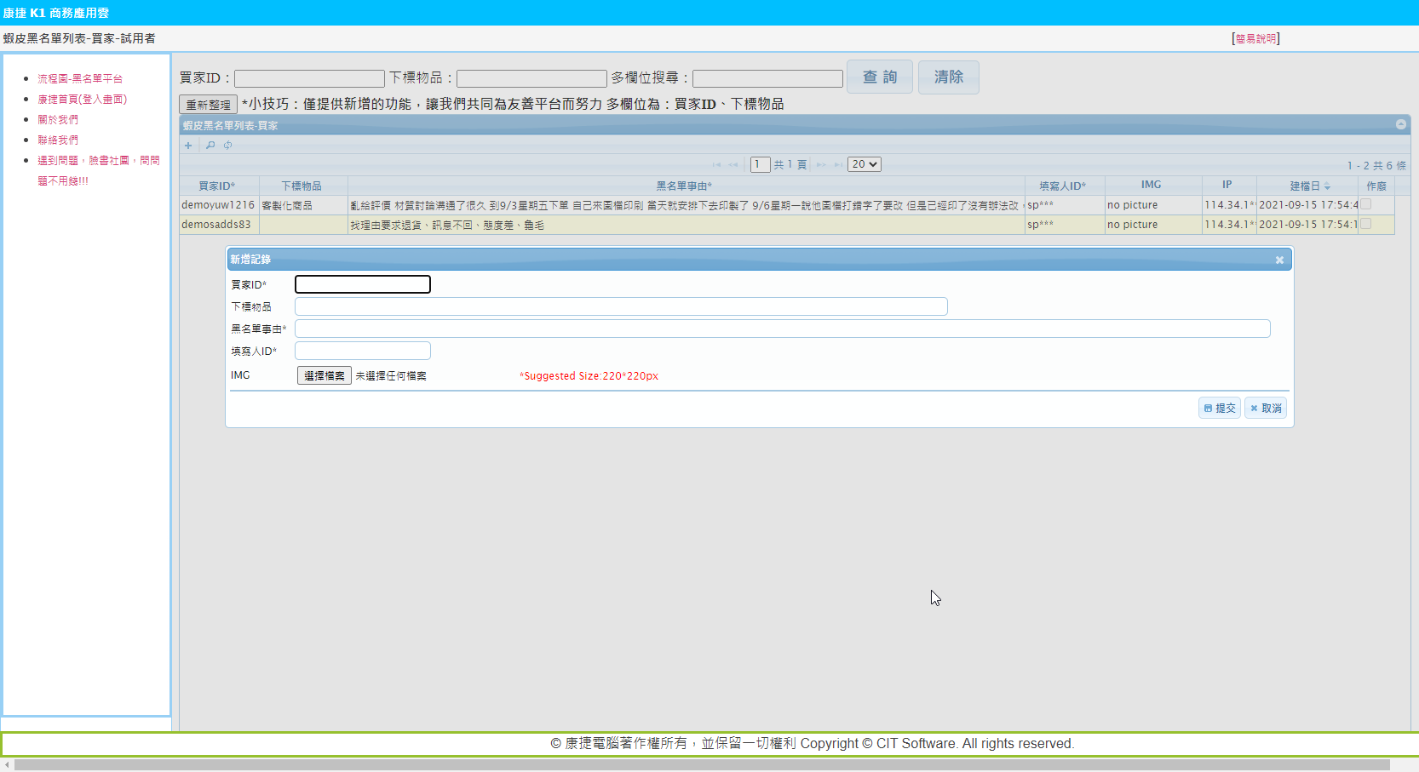Viewport: 1419px width, 772px height.
Task: Toggle the 作廢 checkbox for demosadds83
Action: (x=1365, y=224)
